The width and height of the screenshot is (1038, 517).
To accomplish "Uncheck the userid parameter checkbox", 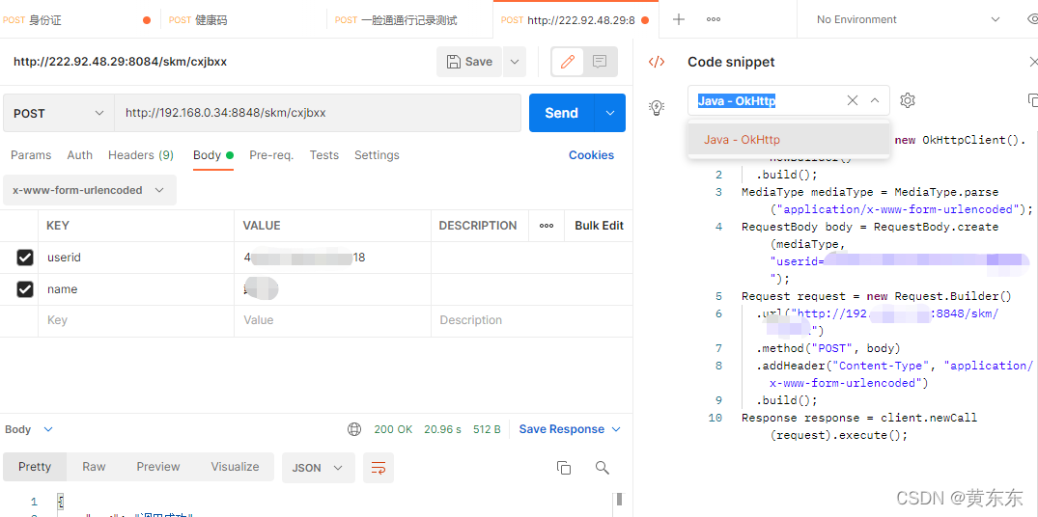I will (x=25, y=258).
